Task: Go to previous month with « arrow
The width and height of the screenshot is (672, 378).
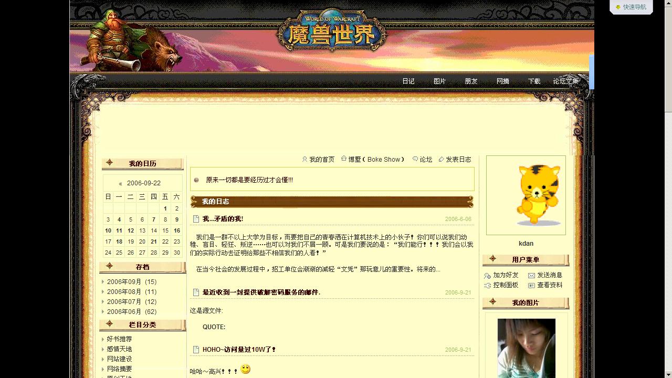Action: [120, 184]
